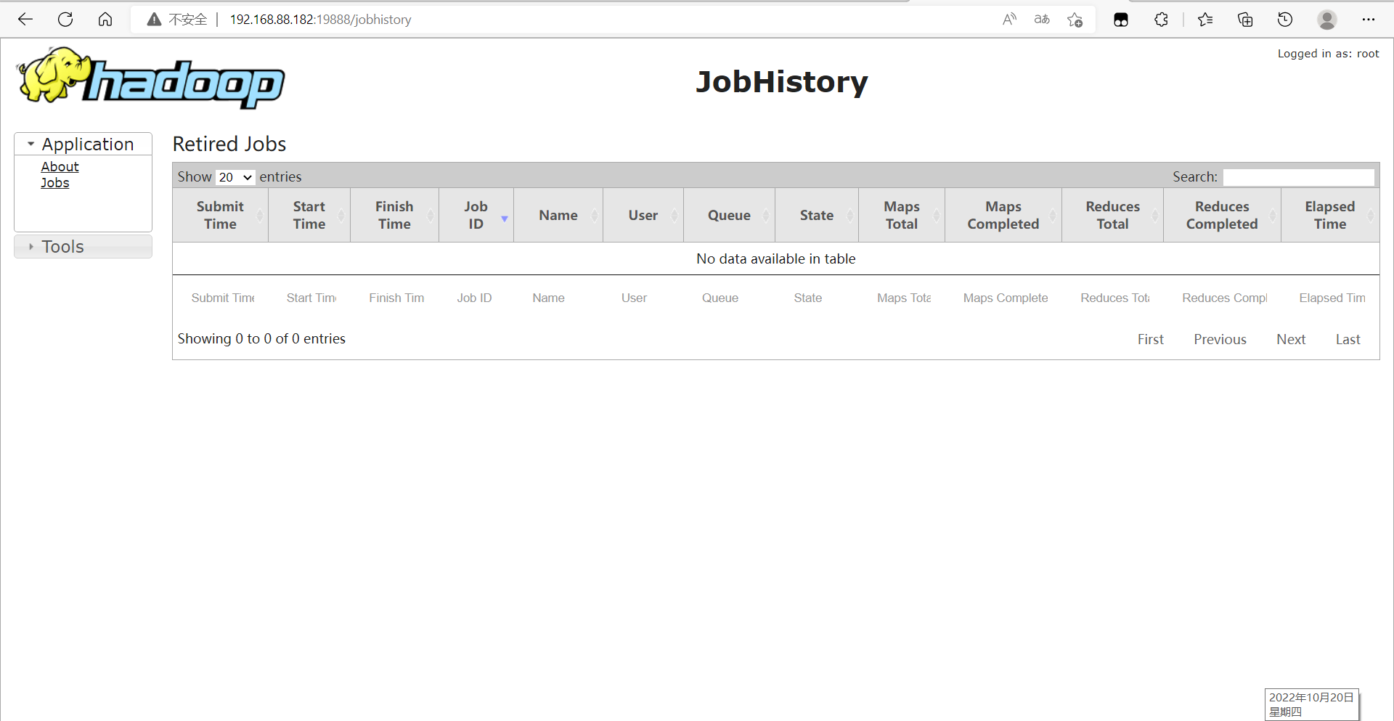Click the dark extension icon in toolbar

point(1121,20)
